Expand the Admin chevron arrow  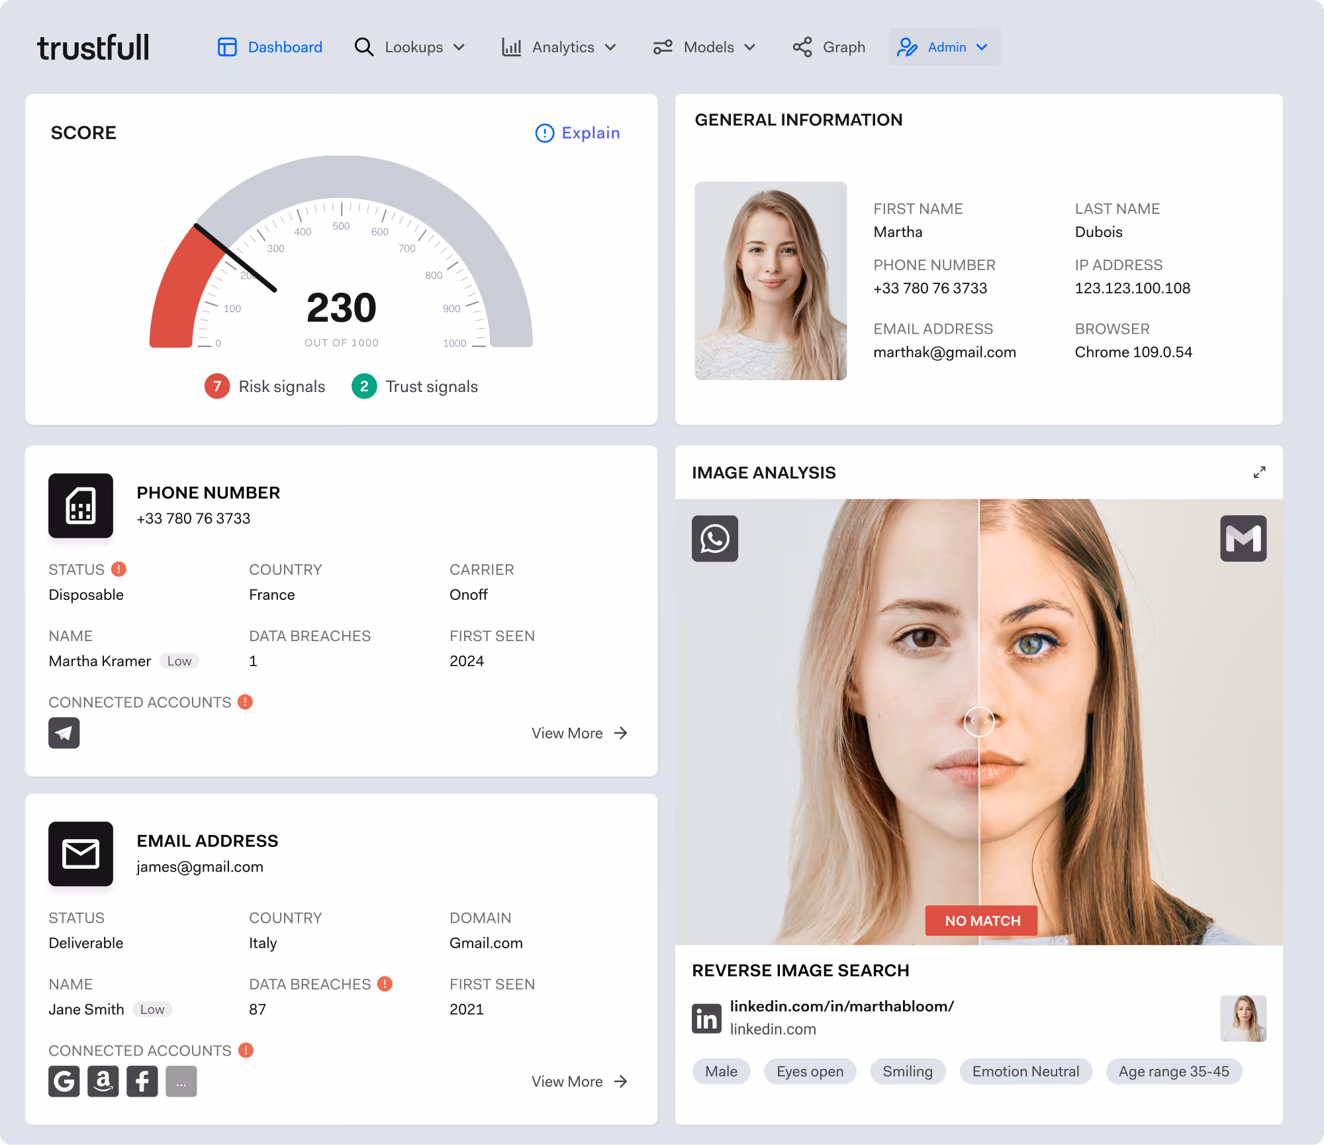(982, 48)
